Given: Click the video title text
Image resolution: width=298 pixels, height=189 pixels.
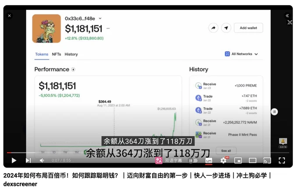Looking at the screenshot, I should click(137, 179).
